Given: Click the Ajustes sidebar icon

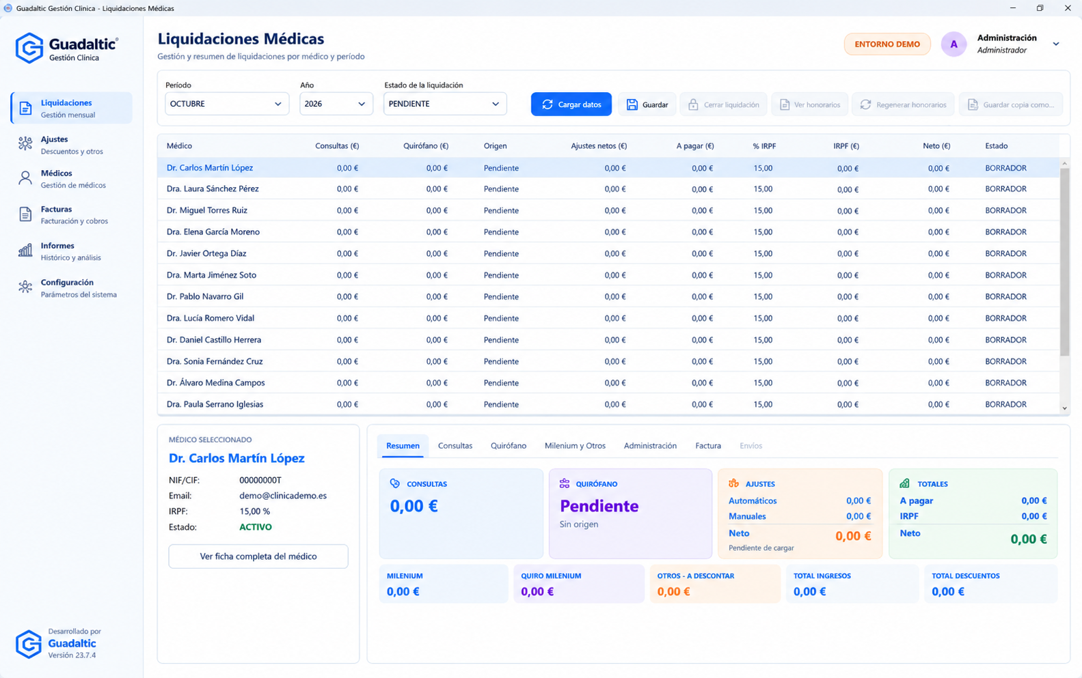Looking at the screenshot, I should point(25,143).
